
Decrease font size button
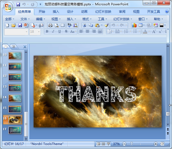click(160, 32)
